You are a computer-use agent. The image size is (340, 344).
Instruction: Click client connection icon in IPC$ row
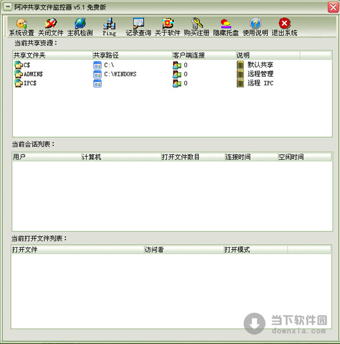[x=177, y=83]
